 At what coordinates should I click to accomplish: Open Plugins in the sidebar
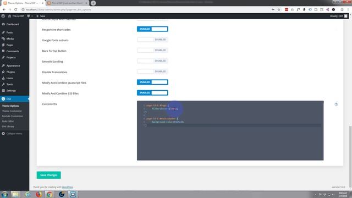10,72
